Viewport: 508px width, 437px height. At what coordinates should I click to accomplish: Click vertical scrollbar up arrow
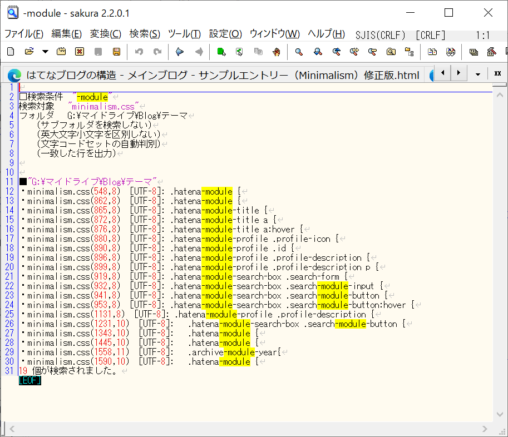(500, 95)
